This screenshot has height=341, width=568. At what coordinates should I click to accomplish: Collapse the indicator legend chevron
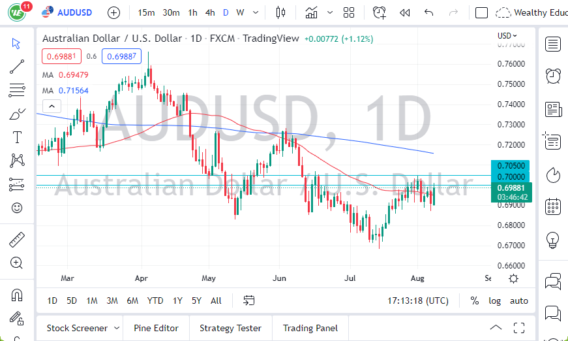(x=51, y=106)
